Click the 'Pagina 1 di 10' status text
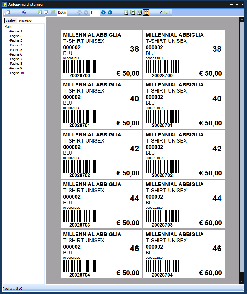This screenshot has height=294, width=247. (12, 289)
